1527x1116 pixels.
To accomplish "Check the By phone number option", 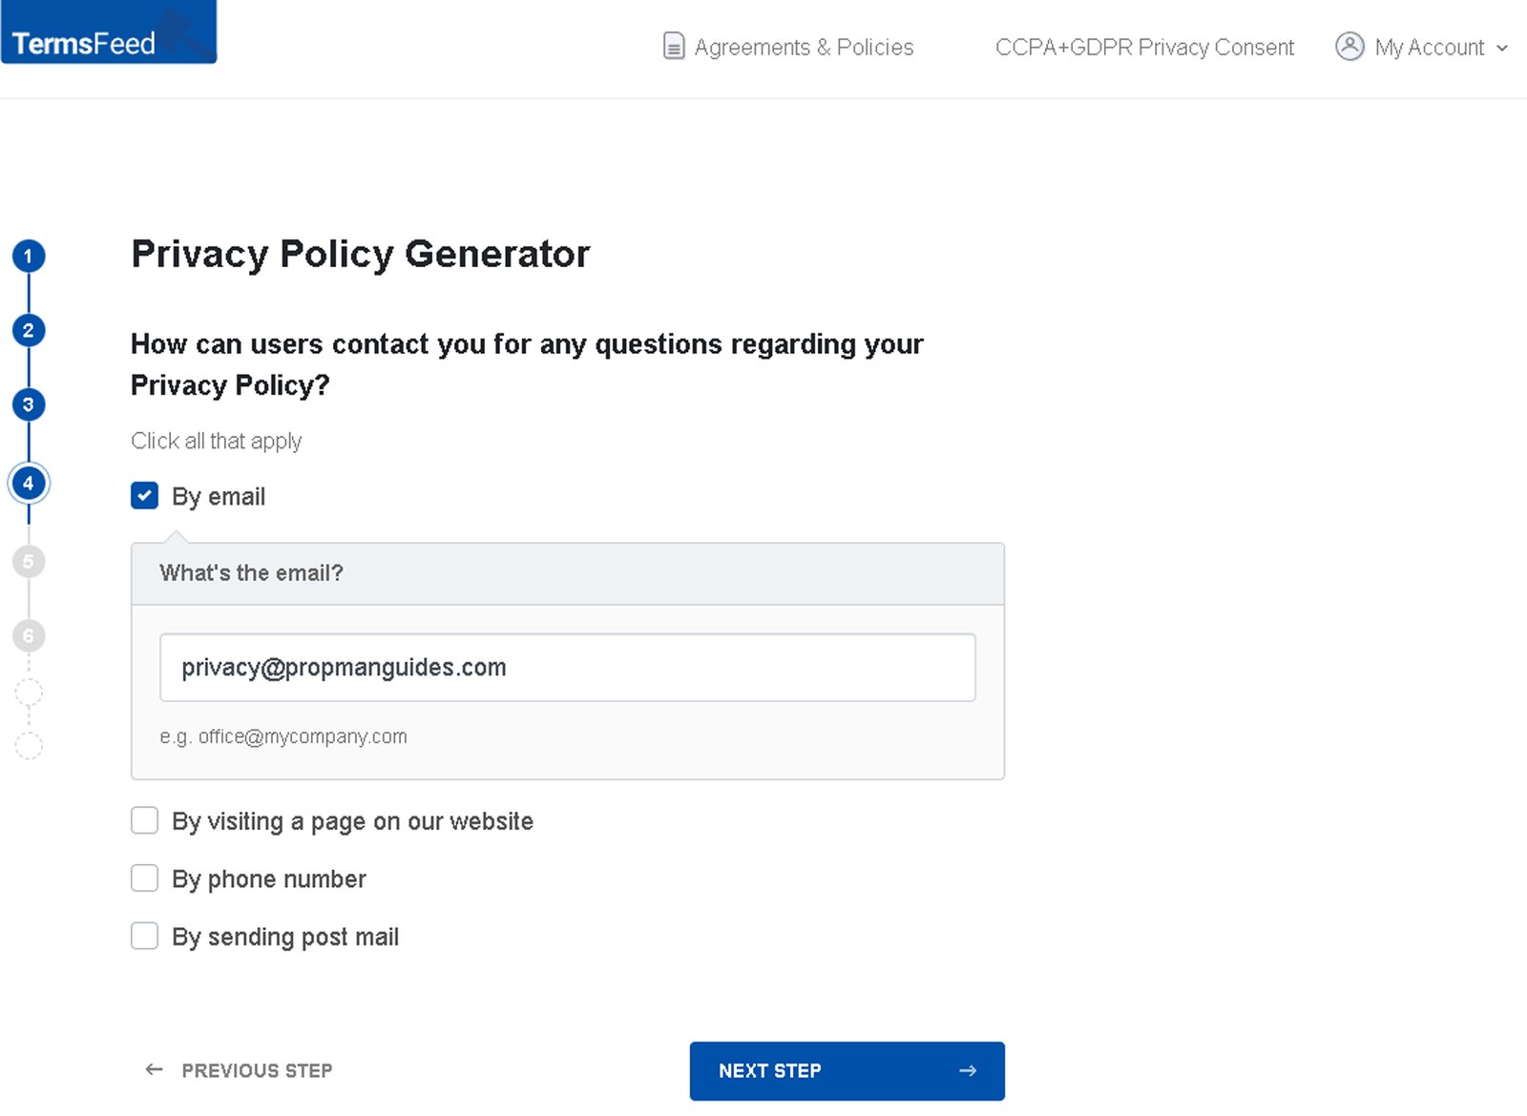I will click(145, 878).
